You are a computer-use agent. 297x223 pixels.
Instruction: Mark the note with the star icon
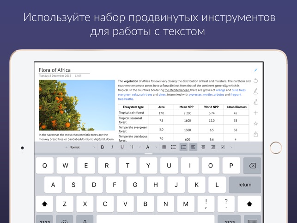(x=256, y=124)
